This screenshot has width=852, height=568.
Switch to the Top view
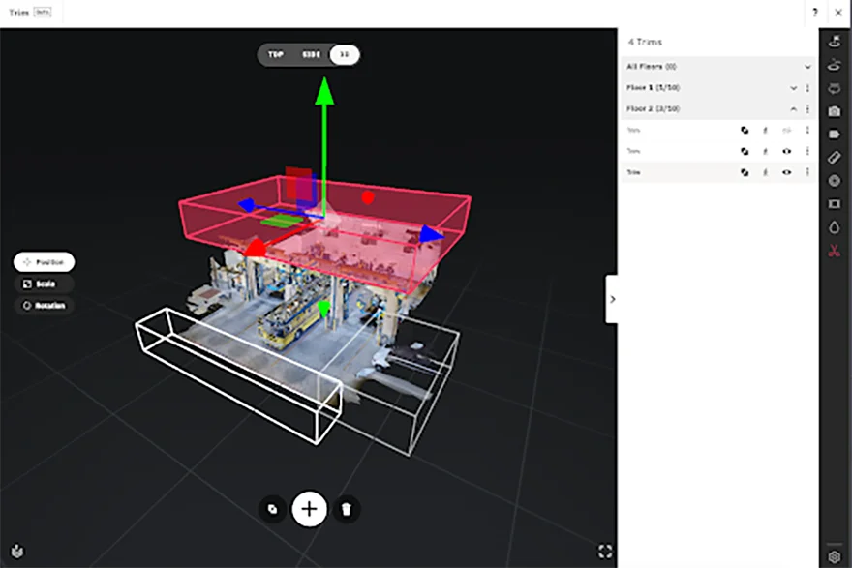click(x=275, y=55)
